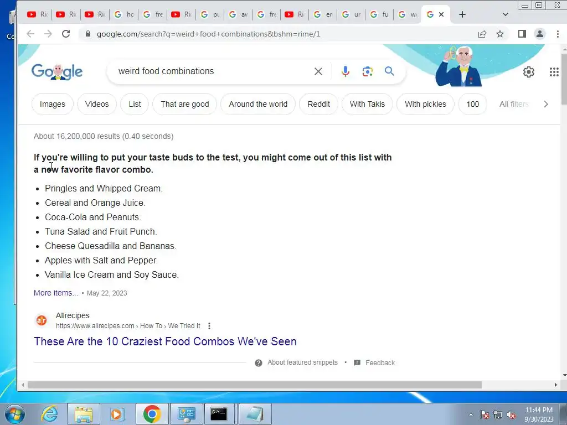Open new tab with plus button
This screenshot has width=567, height=425.
click(x=462, y=14)
